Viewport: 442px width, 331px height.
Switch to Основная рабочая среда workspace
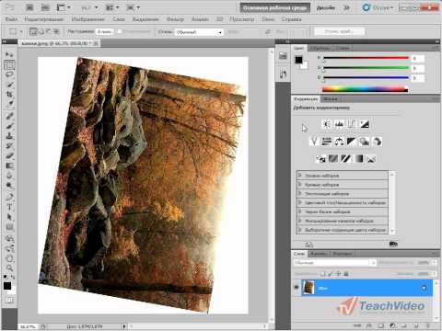coord(275,8)
